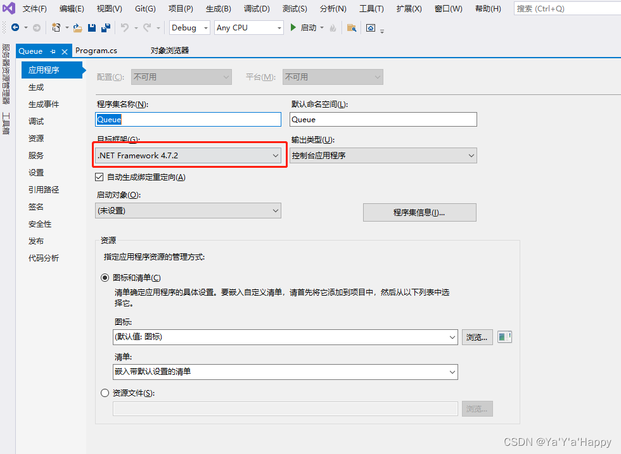Click the Save All multi-disk icon
This screenshot has height=454, width=621.
[x=106, y=27]
